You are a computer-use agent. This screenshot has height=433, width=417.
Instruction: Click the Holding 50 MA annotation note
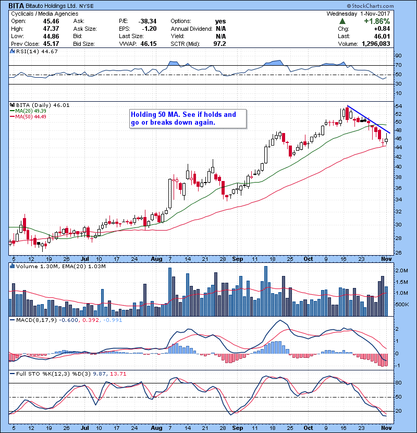(x=188, y=119)
